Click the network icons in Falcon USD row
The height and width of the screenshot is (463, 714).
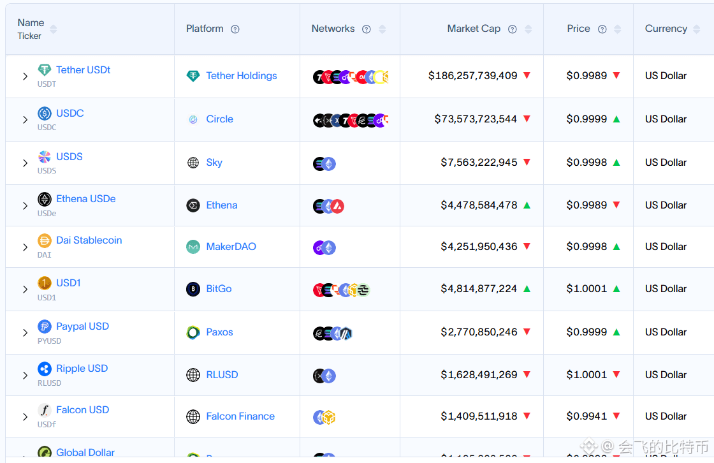click(324, 417)
